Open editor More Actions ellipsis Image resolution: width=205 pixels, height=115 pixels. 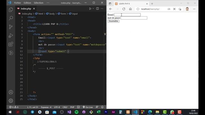pyautogui.click(x=102, y=9)
